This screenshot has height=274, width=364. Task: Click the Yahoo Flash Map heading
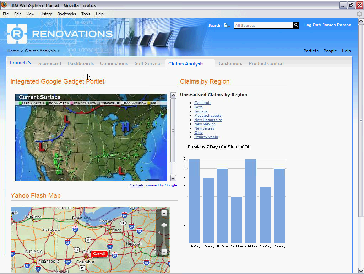coord(36,196)
